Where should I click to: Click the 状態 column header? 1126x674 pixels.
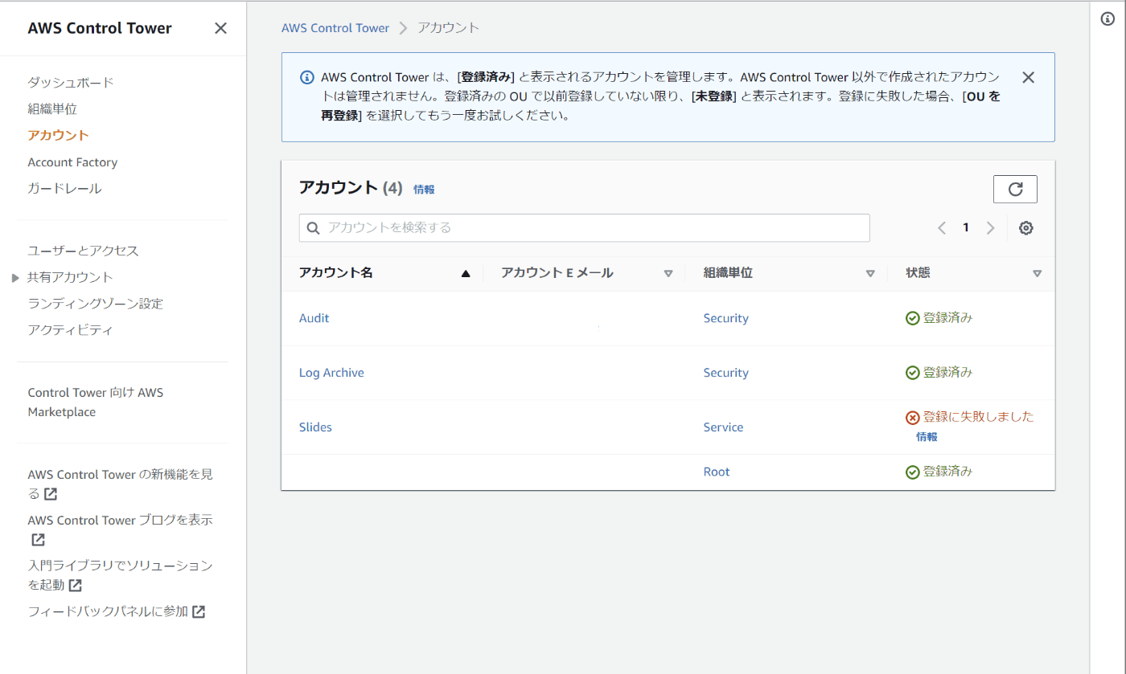pos(918,273)
